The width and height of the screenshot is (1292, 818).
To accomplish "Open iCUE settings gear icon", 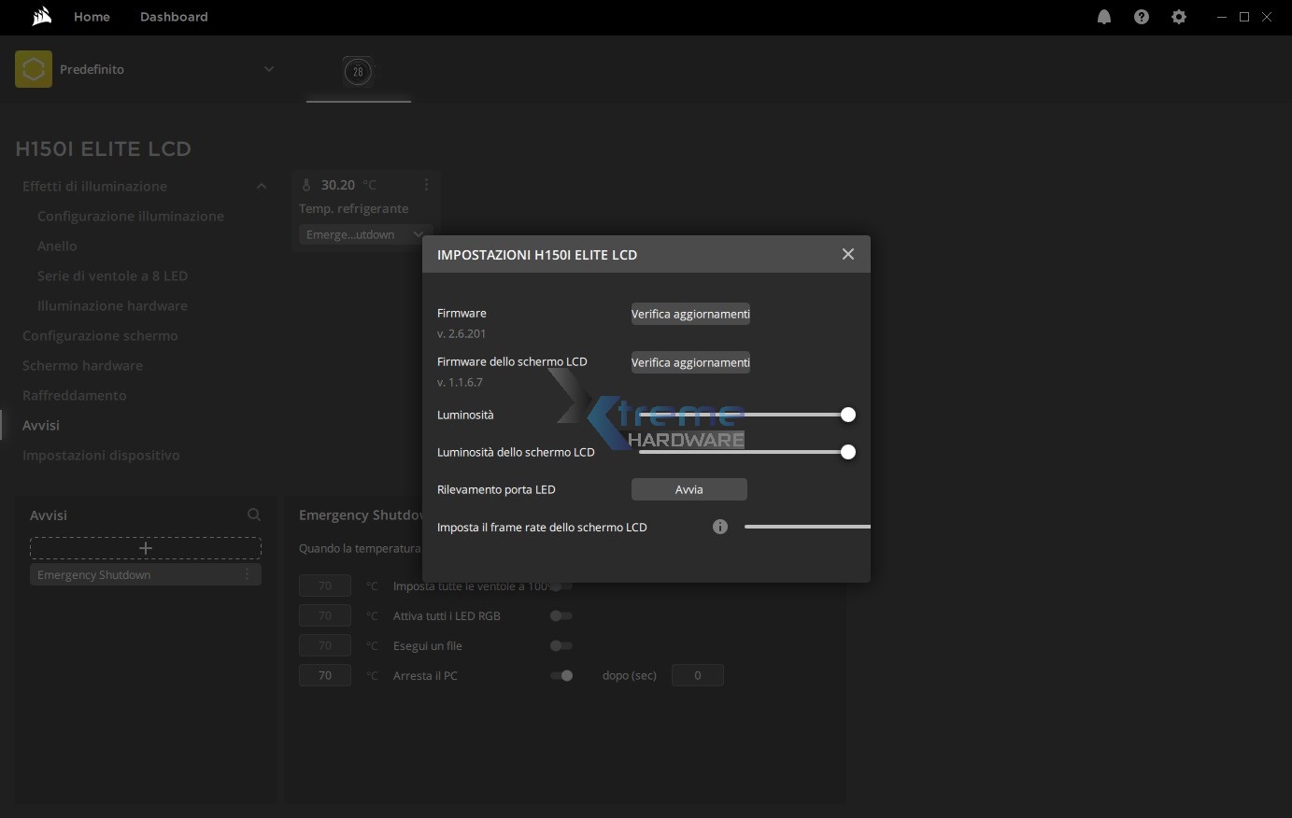I will 1179,17.
